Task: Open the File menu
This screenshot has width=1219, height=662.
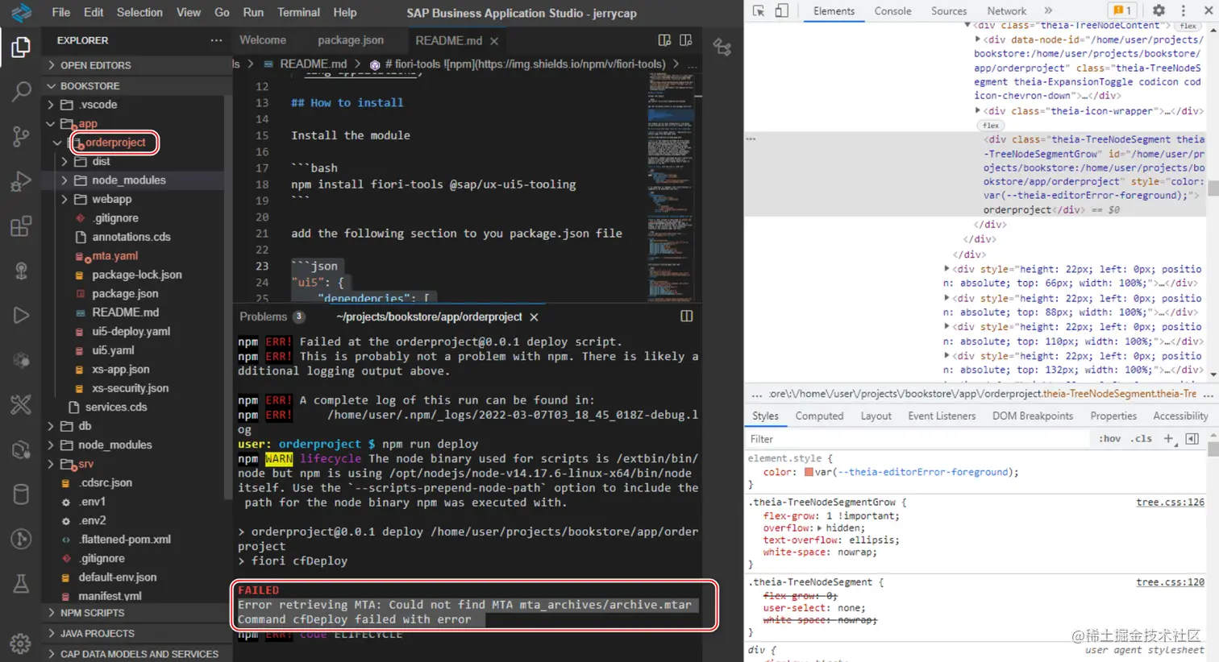Action: (x=61, y=12)
